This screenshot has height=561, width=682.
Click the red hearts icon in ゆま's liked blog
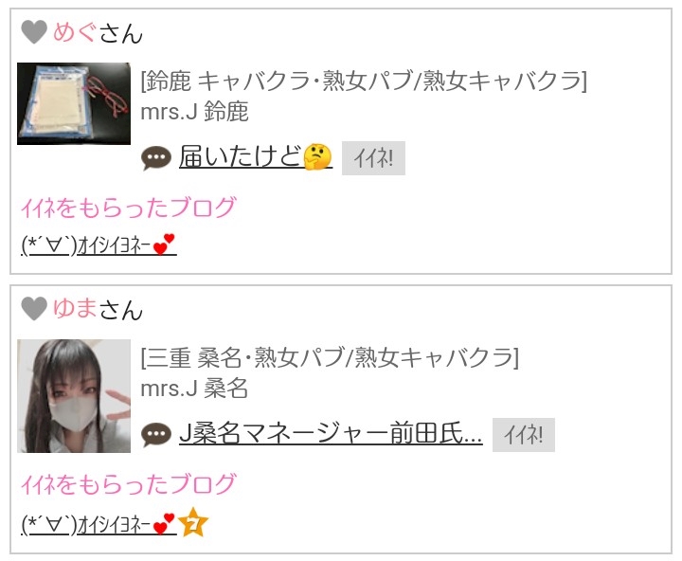[x=165, y=524]
